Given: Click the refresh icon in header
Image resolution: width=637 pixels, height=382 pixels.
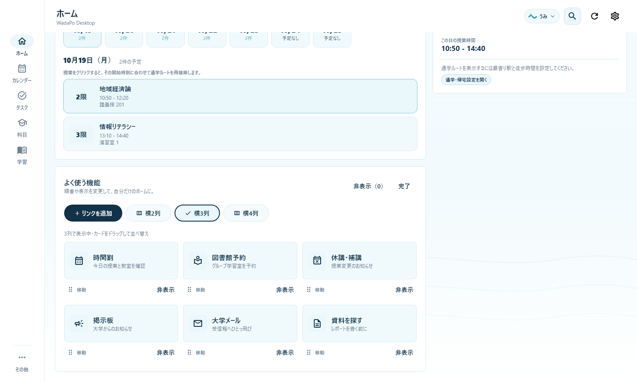Looking at the screenshot, I should pos(595,16).
